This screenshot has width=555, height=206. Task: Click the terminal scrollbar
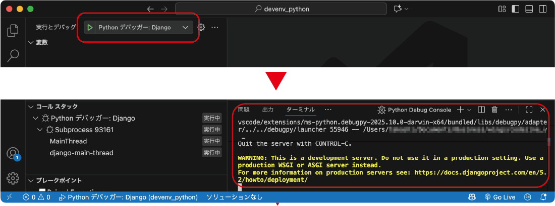tap(549, 142)
